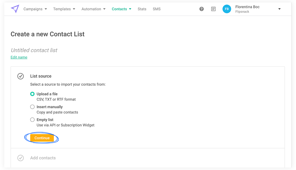The height and width of the screenshot is (170, 296).
Task: Click the Add contacts section header
Action: (43, 158)
